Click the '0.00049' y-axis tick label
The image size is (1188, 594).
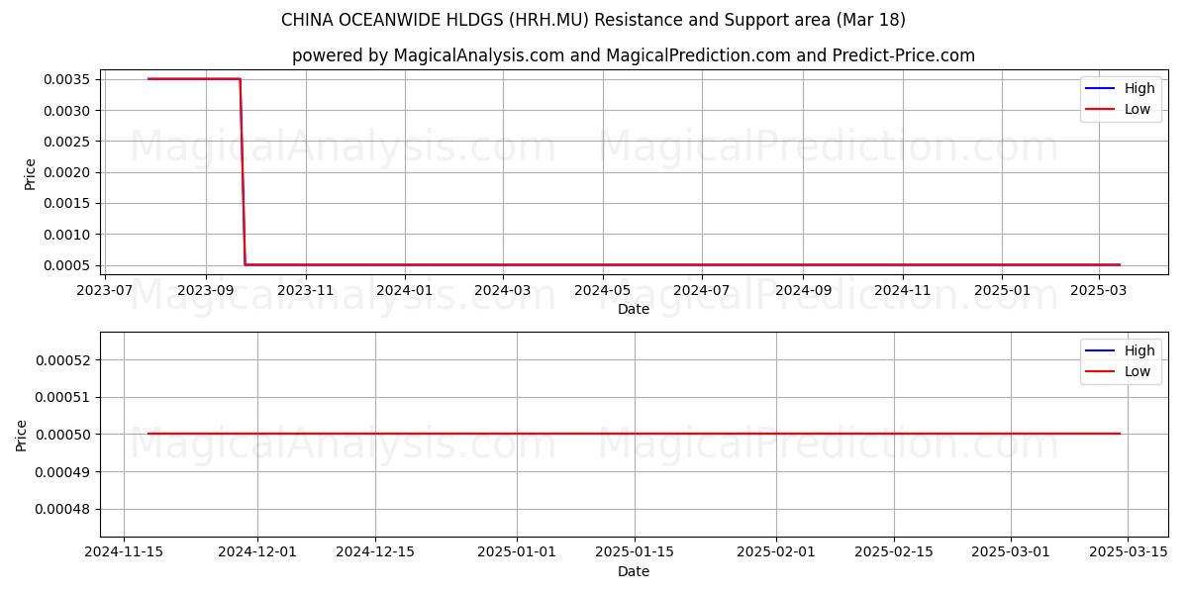(x=61, y=471)
